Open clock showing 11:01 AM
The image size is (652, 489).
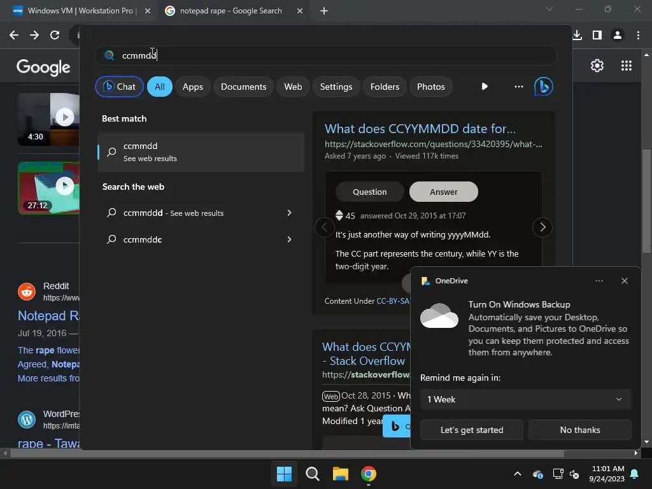(x=607, y=474)
